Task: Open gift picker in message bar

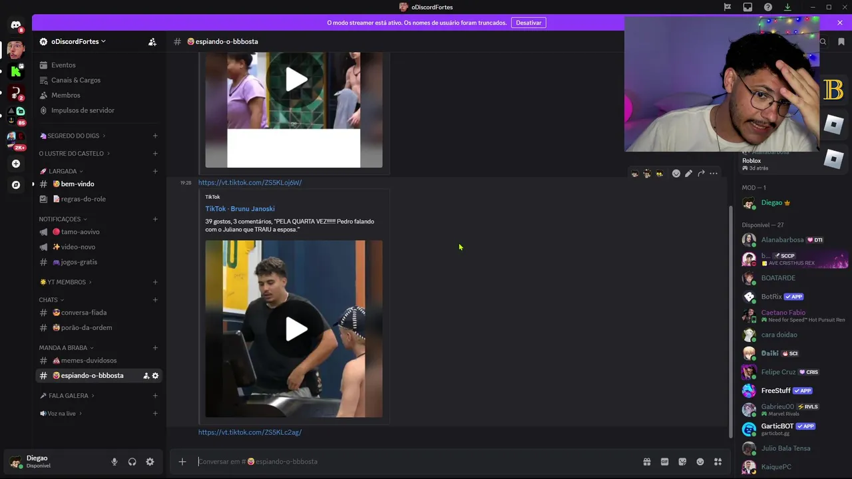Action: click(646, 462)
